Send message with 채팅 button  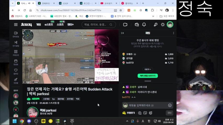(x=169, y=113)
